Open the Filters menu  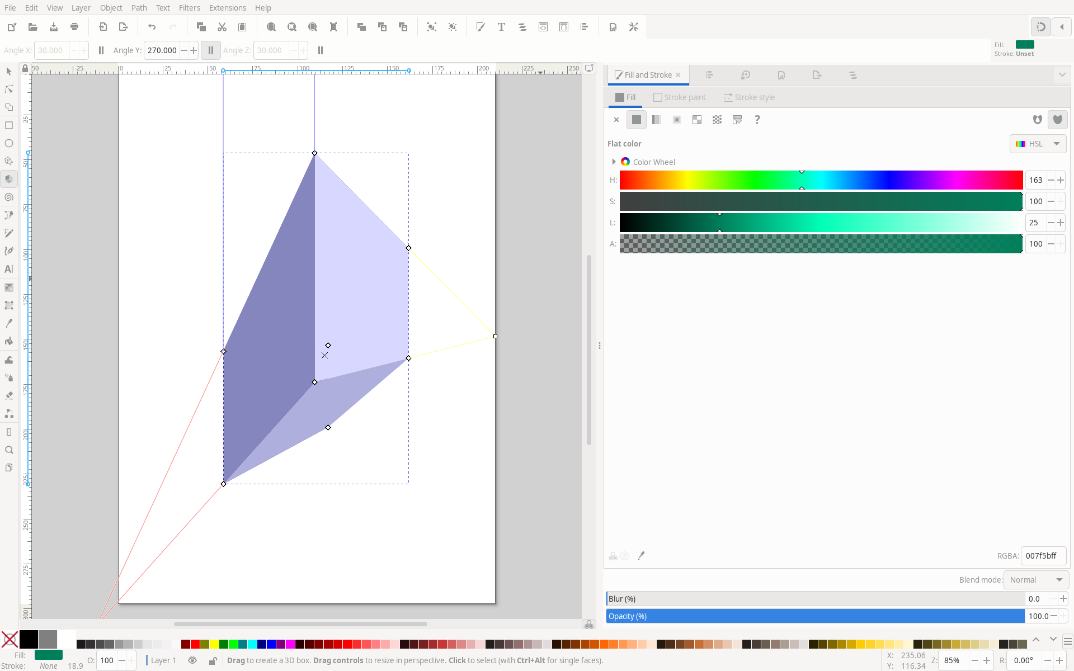coord(189,8)
